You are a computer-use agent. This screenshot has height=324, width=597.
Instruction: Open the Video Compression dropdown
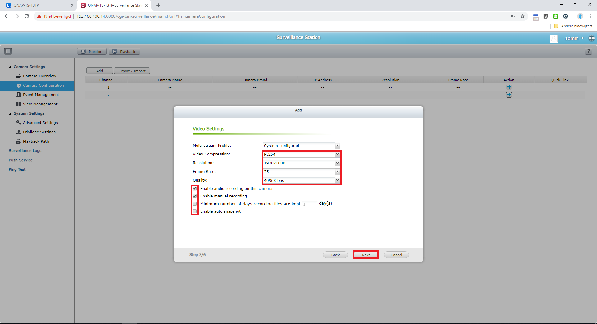click(302, 154)
